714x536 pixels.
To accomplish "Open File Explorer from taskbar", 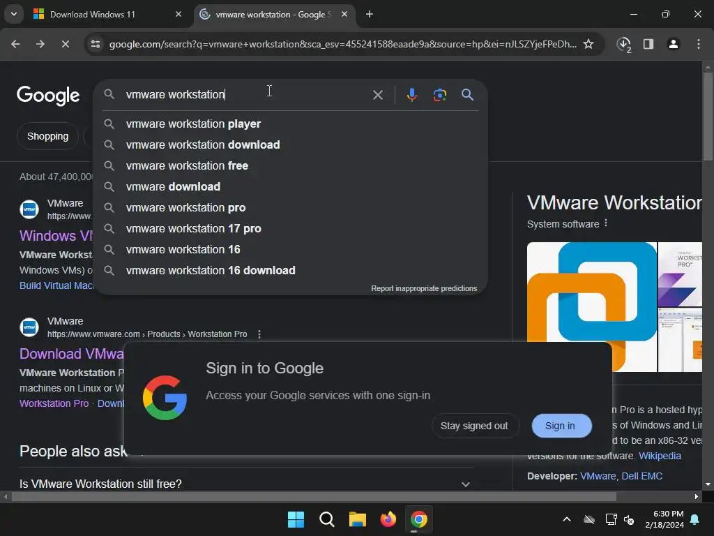I will click(x=358, y=519).
